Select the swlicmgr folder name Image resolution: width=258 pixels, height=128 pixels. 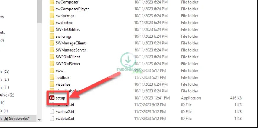(64, 36)
